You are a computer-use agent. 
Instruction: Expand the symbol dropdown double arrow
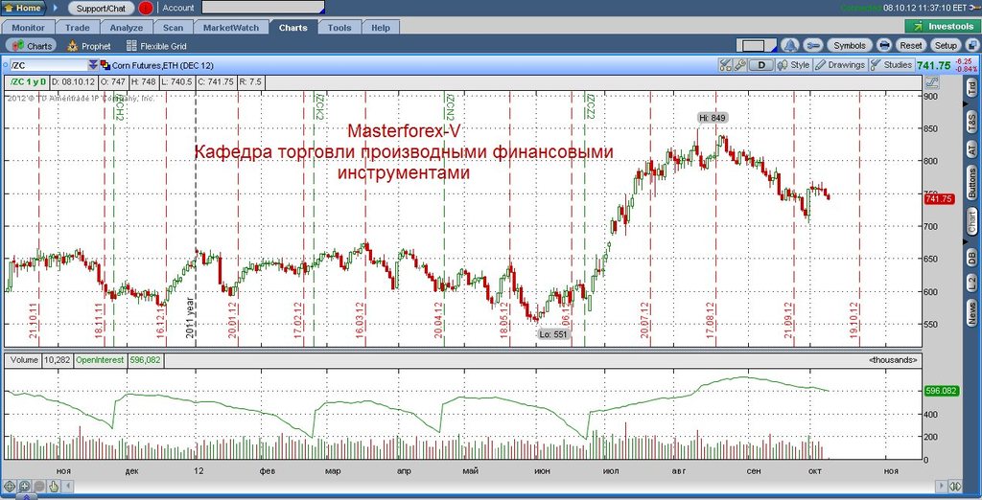tap(93, 65)
